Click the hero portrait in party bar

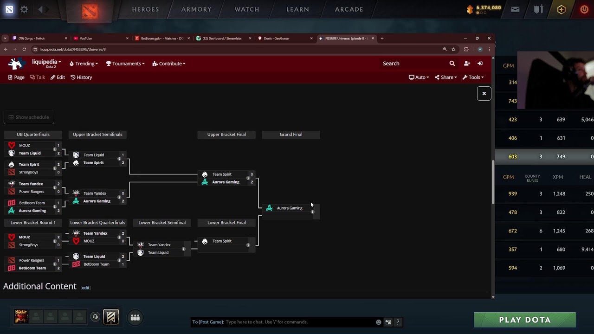pyautogui.click(x=21, y=317)
